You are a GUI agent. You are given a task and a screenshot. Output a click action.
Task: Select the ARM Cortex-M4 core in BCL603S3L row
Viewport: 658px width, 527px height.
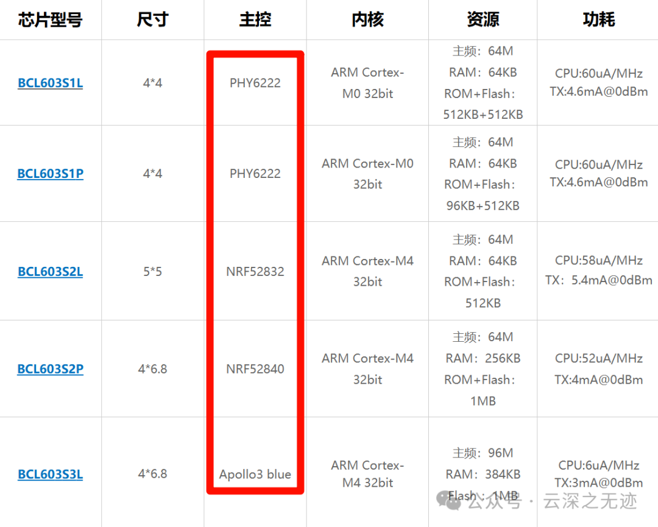tap(367, 474)
